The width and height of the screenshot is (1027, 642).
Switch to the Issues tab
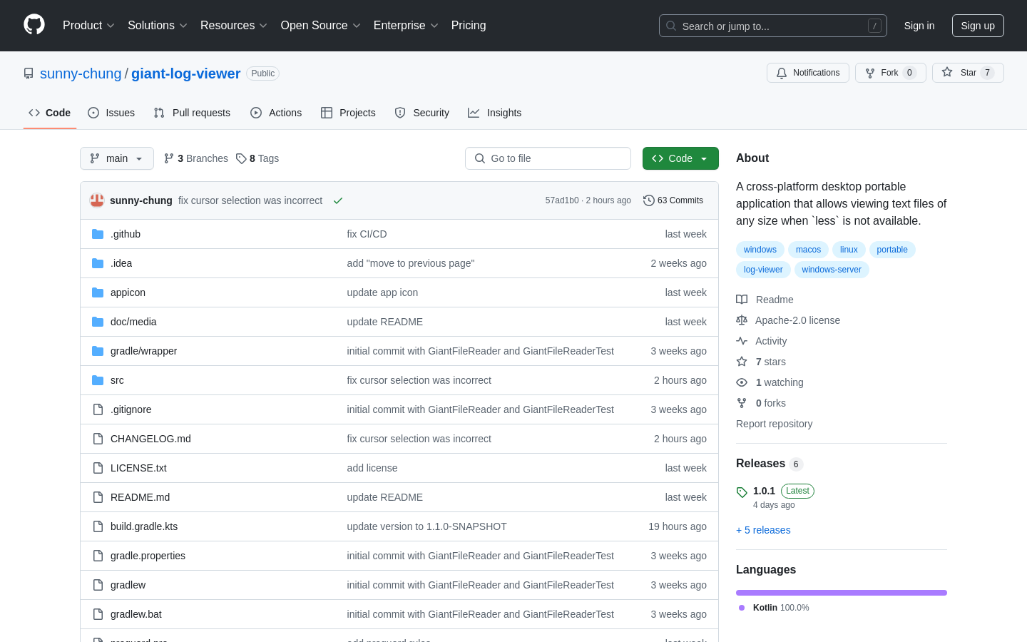111,113
